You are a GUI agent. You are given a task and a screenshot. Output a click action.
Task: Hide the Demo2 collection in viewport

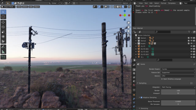(x=191, y=41)
